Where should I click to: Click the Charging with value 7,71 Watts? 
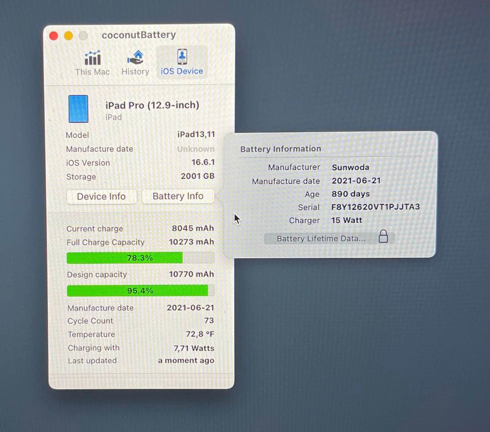click(x=194, y=348)
